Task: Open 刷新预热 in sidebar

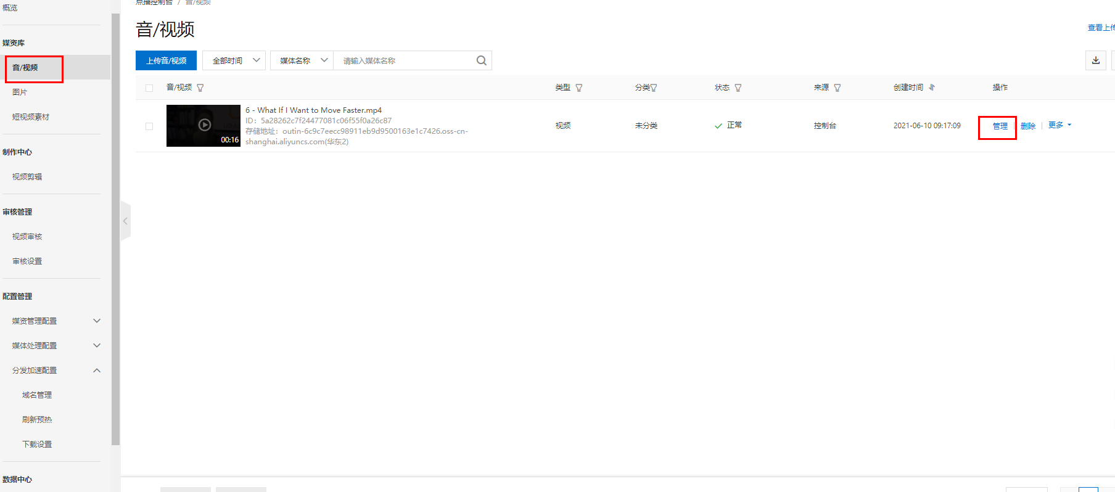Action: click(37, 420)
